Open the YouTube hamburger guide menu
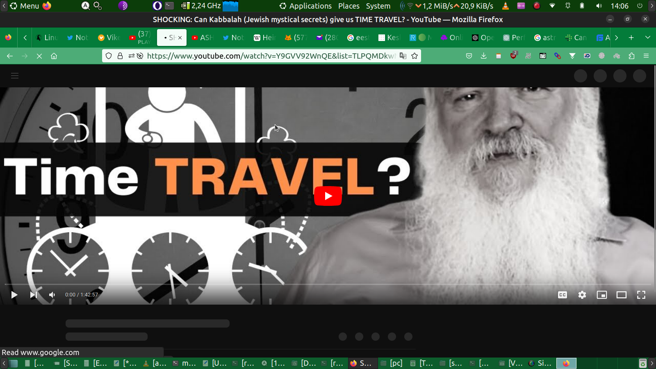 15,76
